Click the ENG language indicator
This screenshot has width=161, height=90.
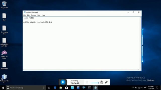click(x=145, y=88)
